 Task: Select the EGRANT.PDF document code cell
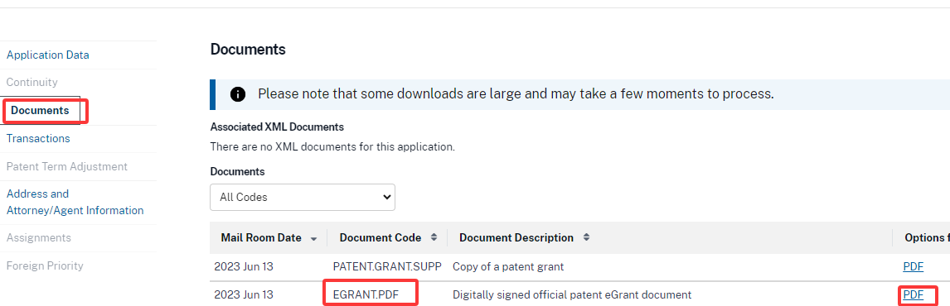[x=366, y=294]
